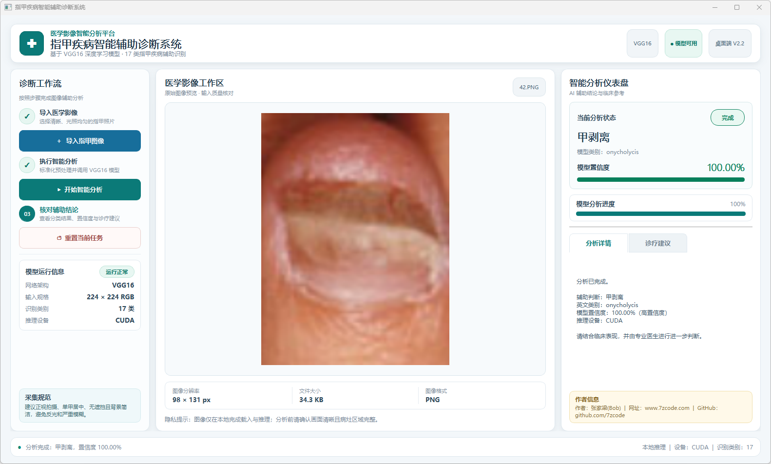Click the VGG16 badge in the header
This screenshot has width=771, height=464.
click(642, 43)
